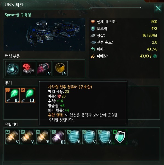Click the first medium reactor utility
The height and width of the screenshot is (165, 164).
coord(13,137)
